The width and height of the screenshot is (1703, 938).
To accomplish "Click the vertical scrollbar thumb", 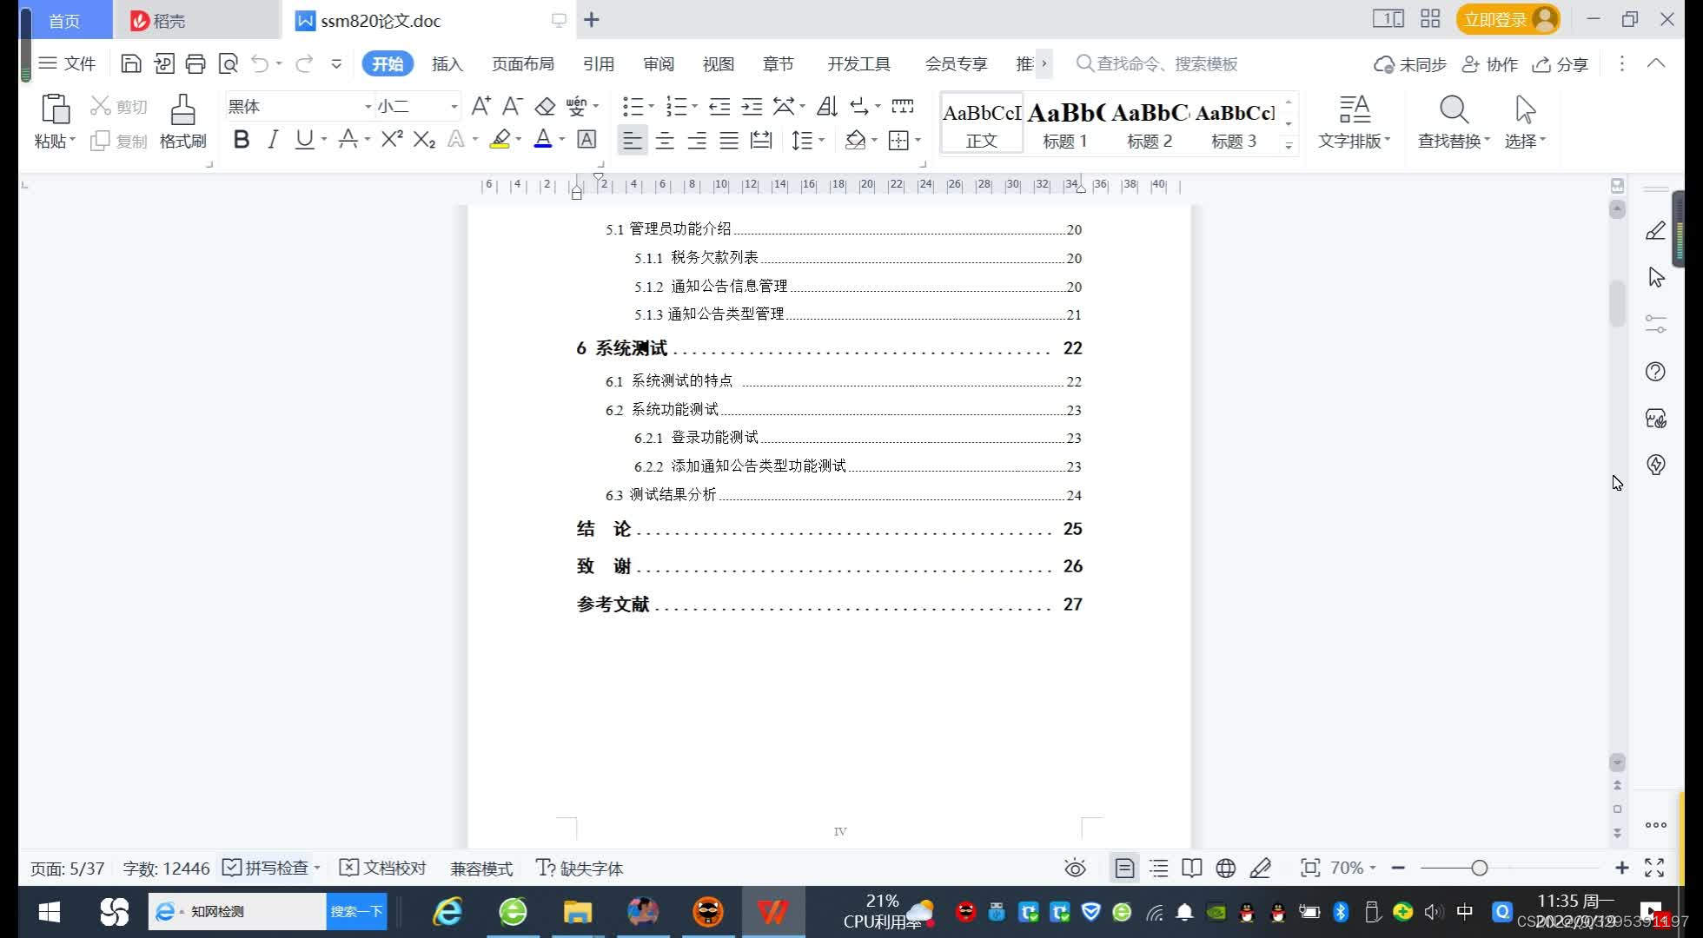I will click(1617, 302).
